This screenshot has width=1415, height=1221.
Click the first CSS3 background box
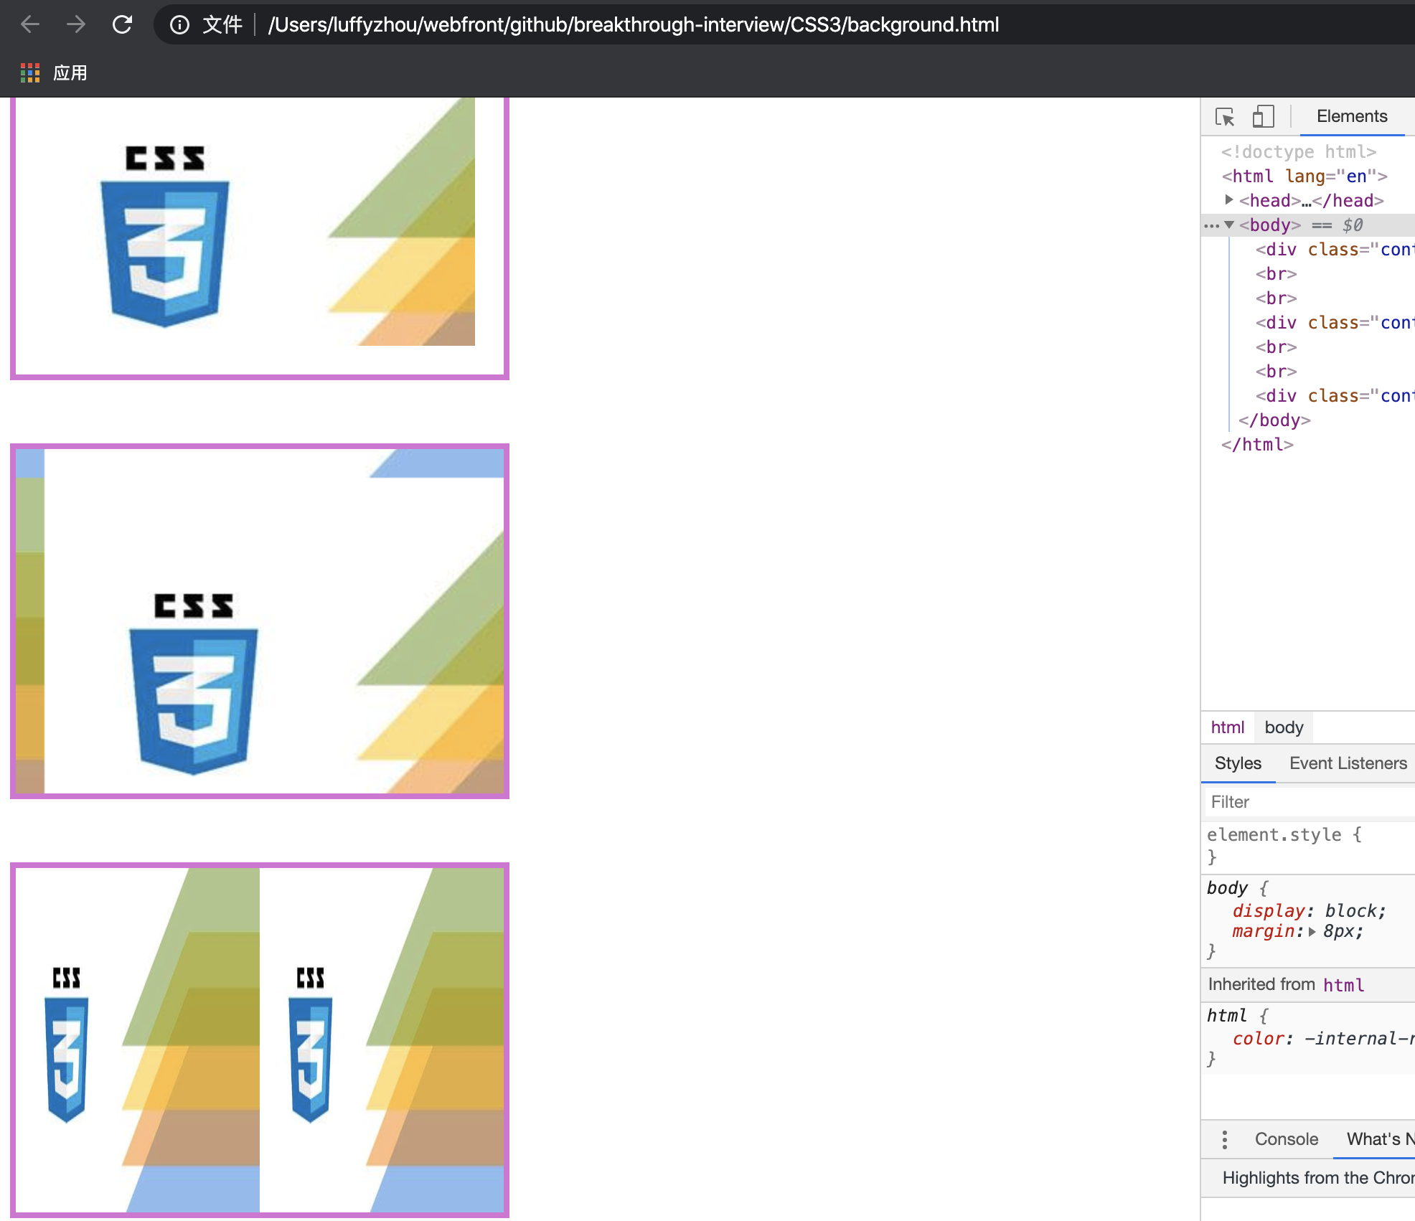pos(260,238)
